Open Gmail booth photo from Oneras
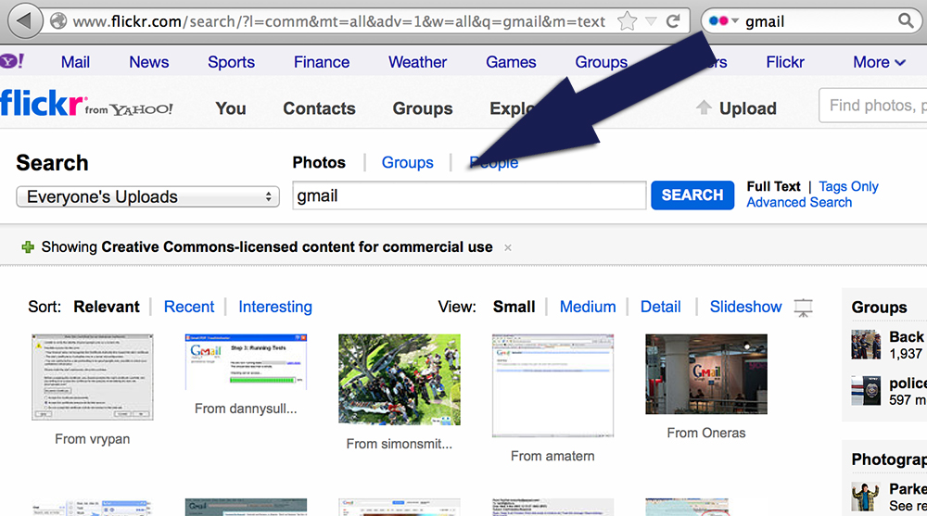927x516 pixels. pyautogui.click(x=706, y=374)
